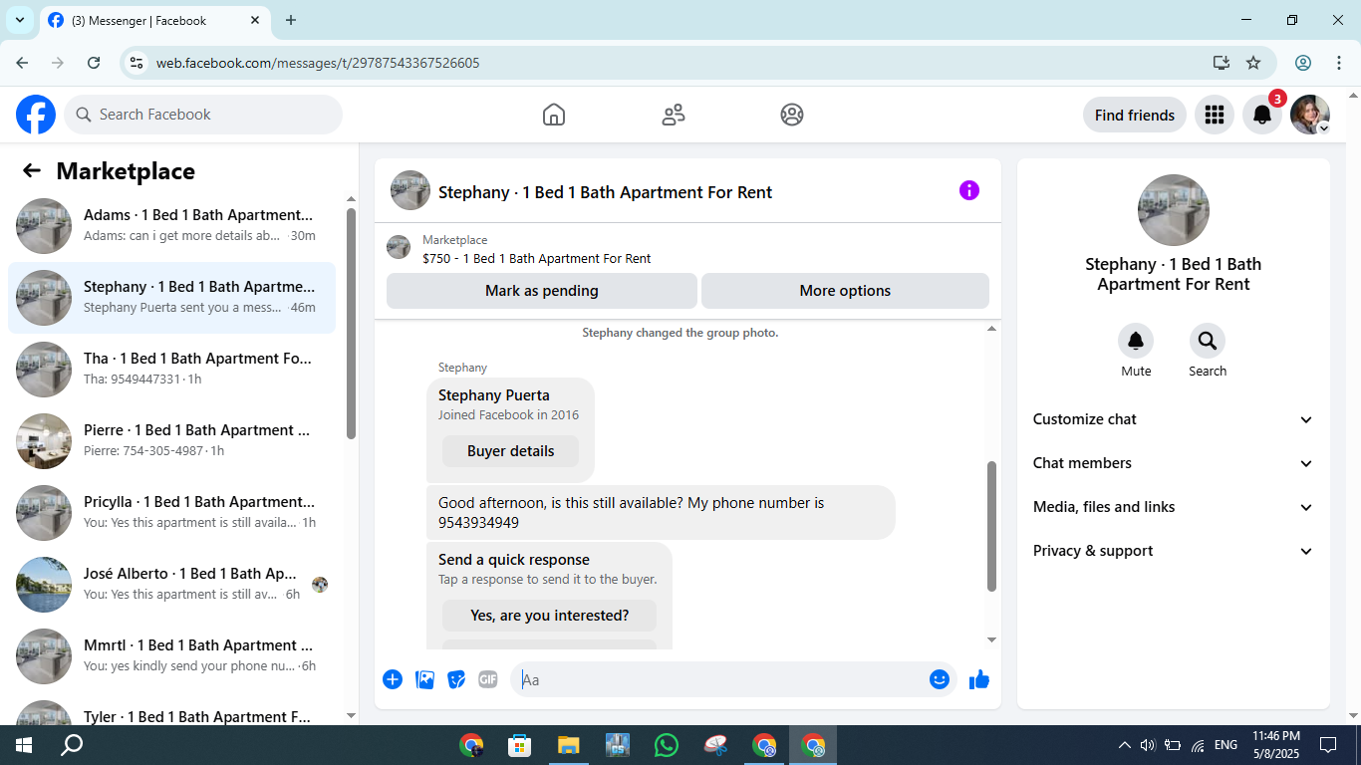
Task: Focus the Search Facebook field
Action: 203,115
